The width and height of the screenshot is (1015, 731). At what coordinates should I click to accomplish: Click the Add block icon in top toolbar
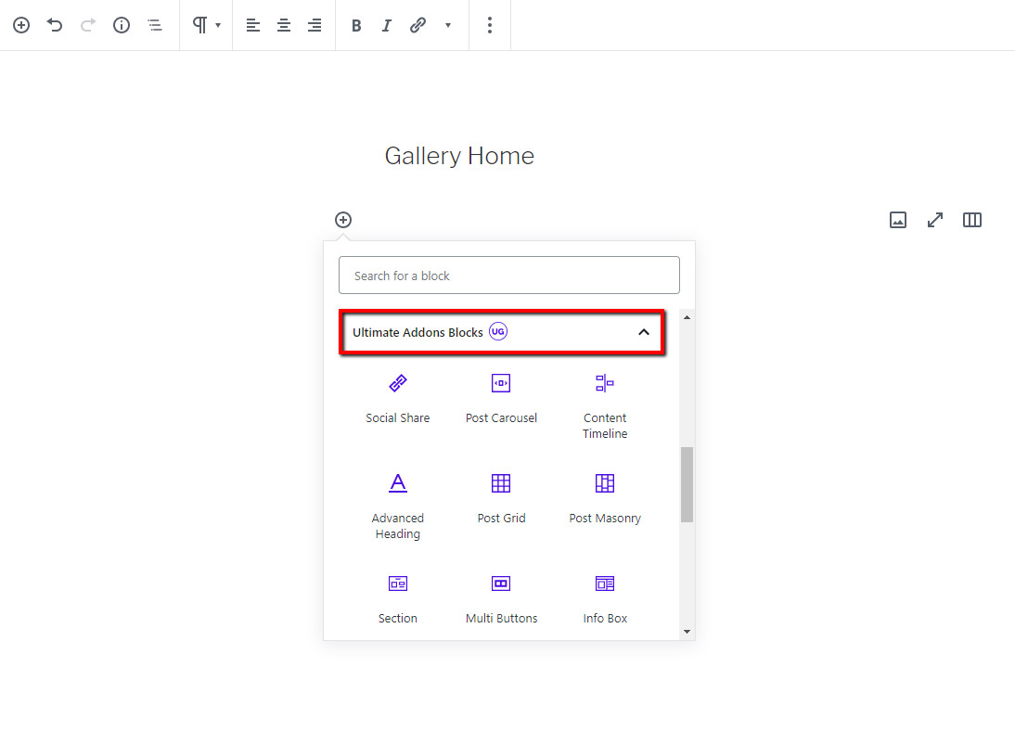click(21, 25)
